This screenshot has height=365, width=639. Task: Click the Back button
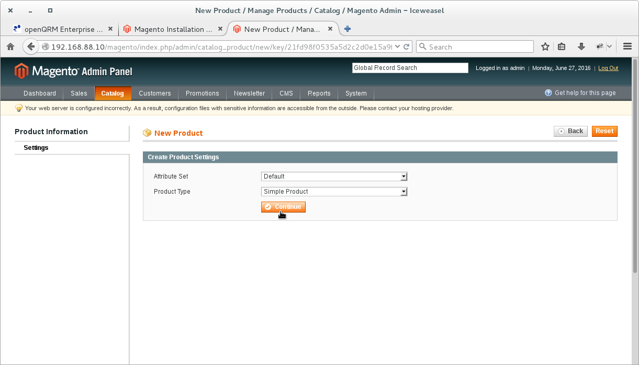pos(570,131)
